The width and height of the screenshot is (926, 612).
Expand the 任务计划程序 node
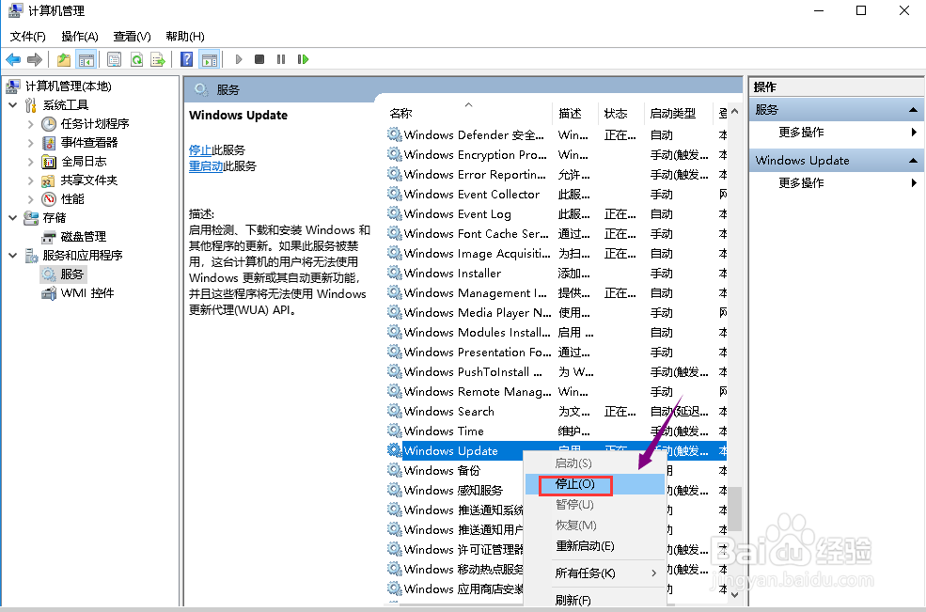pos(31,124)
